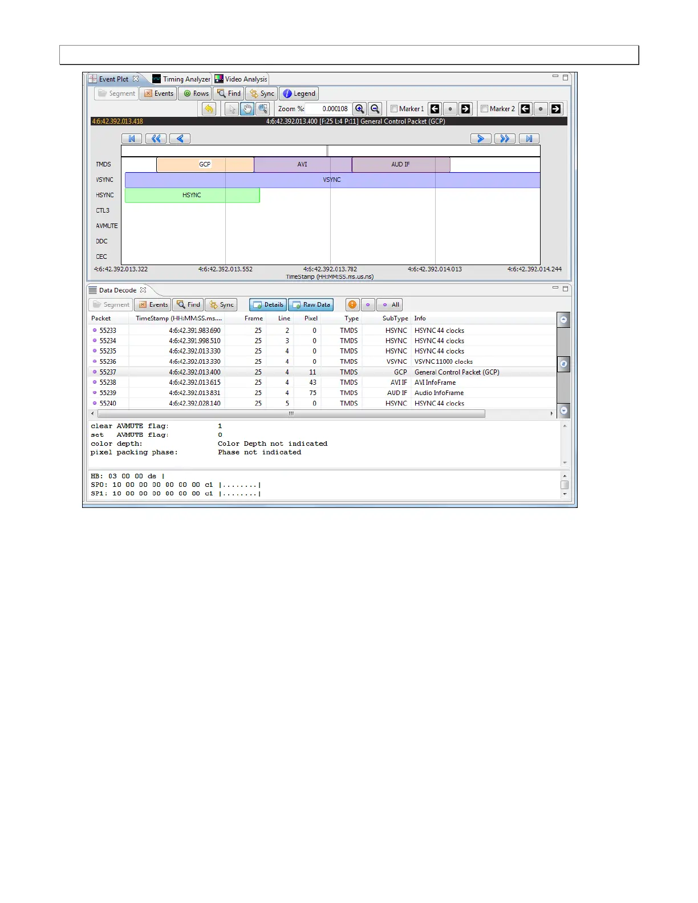Click the horizontal scrollbar of the packet table
Viewport: 698px width, 903px height.
pos(291,414)
